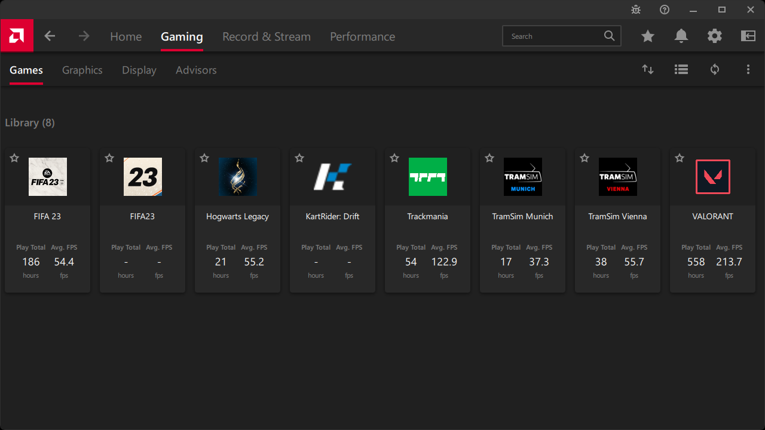Image resolution: width=765 pixels, height=430 pixels.
Task: Open the TramSim Munich thumbnail
Action: click(x=523, y=177)
